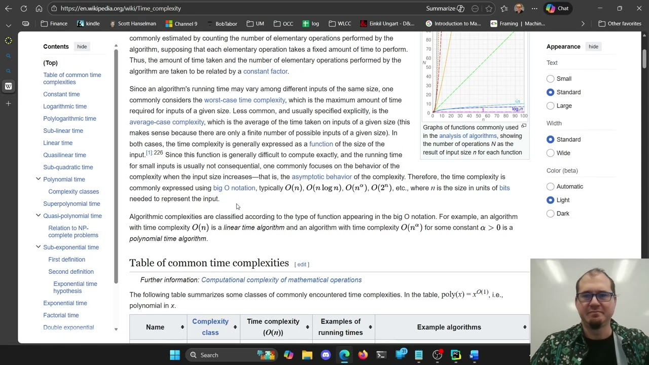The height and width of the screenshot is (365, 649).
Task: Open the BobTabor bookmark
Action: coord(222,24)
